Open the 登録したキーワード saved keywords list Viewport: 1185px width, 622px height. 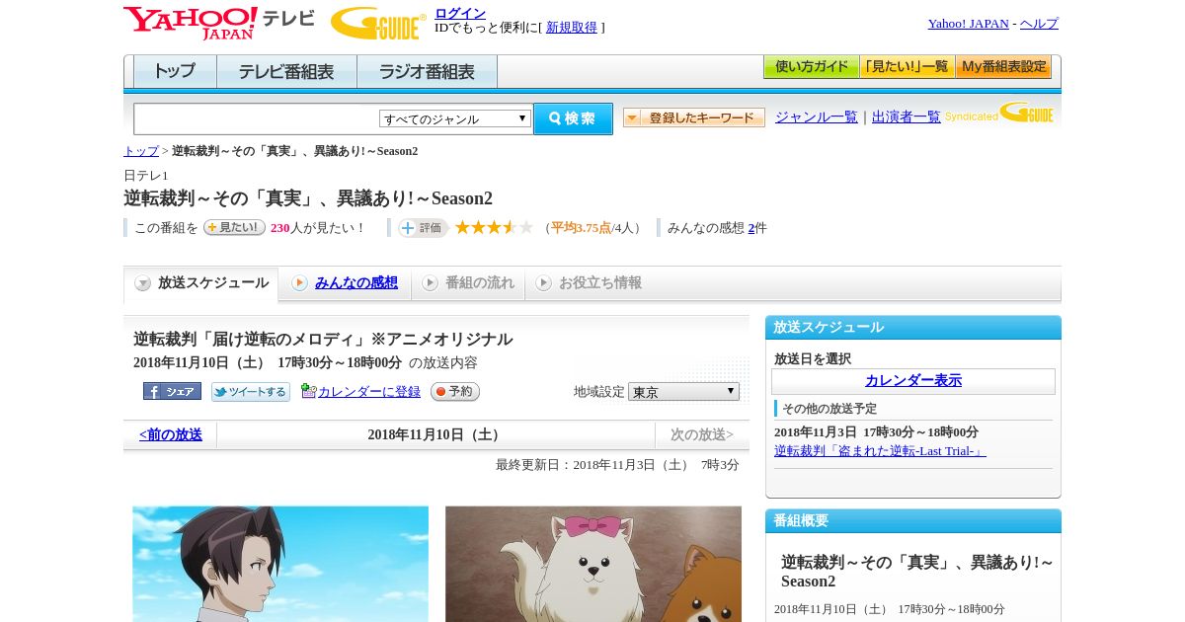click(x=694, y=117)
